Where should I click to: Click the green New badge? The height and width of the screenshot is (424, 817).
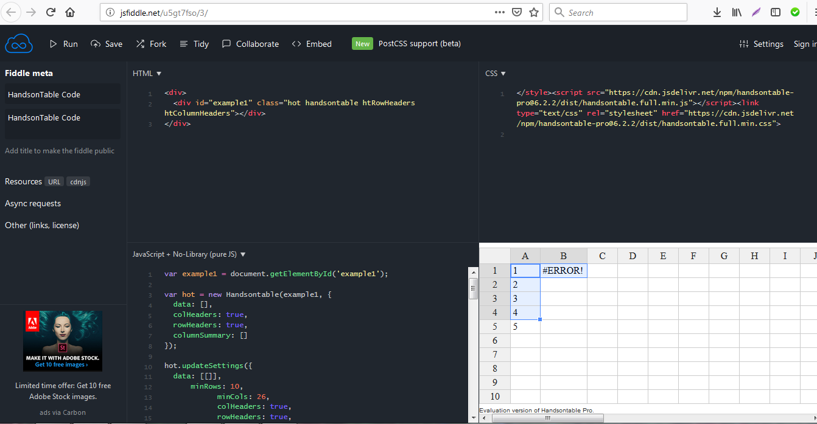pyautogui.click(x=362, y=44)
